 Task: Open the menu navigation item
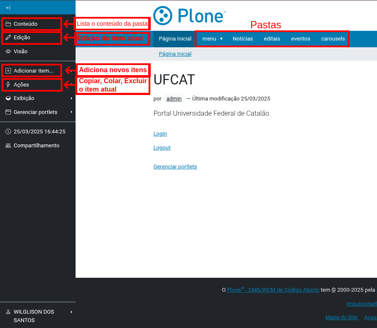pyautogui.click(x=209, y=39)
